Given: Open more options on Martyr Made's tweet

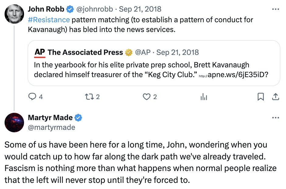Looking at the screenshot, I should coord(275,118).
